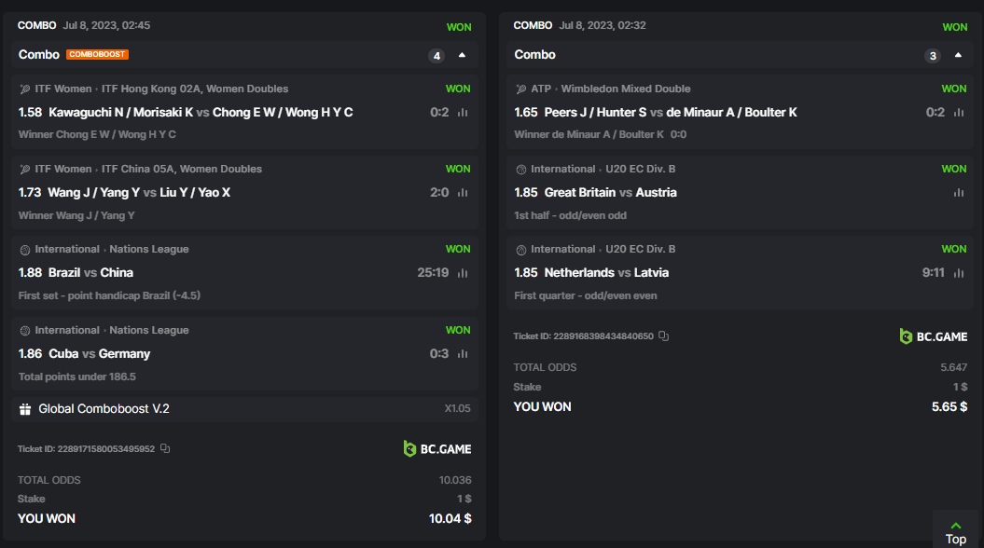Copy ticket ID ending in 495952
The width and height of the screenshot is (984, 548).
(x=165, y=449)
